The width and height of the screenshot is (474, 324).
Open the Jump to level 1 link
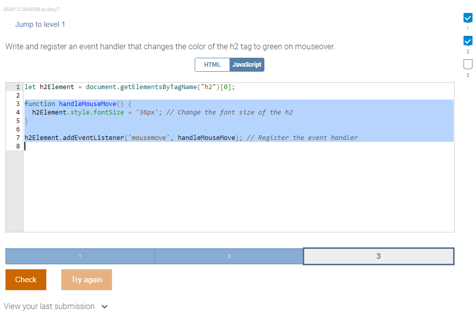(40, 24)
